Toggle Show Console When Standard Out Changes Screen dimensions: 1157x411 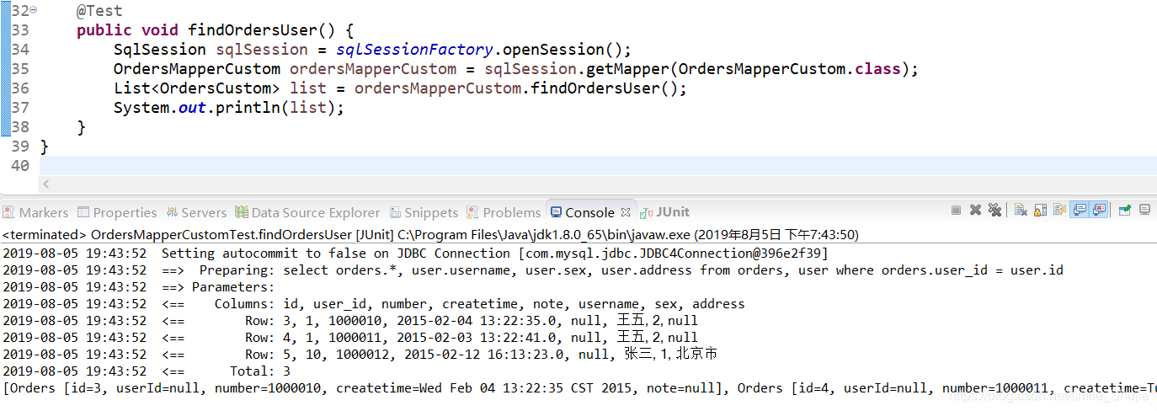coord(1080,210)
